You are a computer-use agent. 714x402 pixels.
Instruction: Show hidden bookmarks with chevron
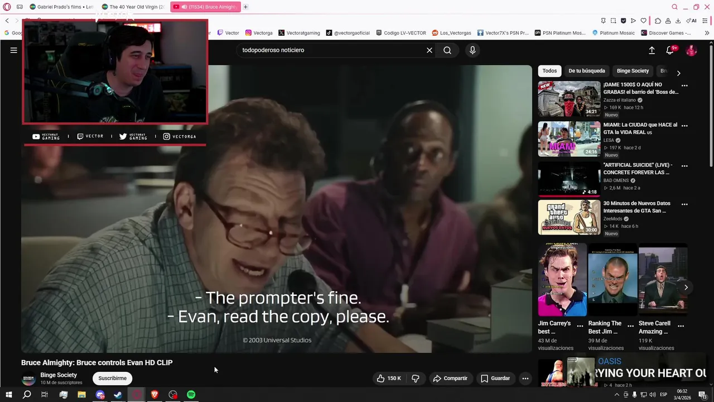click(707, 33)
